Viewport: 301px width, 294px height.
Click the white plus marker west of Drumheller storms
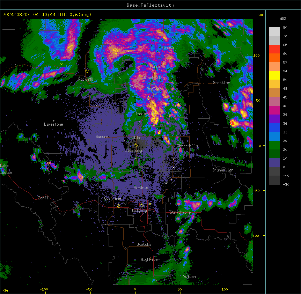click(x=214, y=131)
